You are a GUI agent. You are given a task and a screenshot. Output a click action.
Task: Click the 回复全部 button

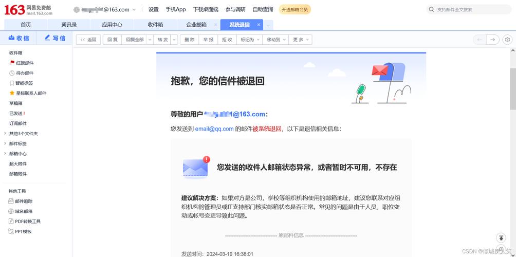(135, 40)
